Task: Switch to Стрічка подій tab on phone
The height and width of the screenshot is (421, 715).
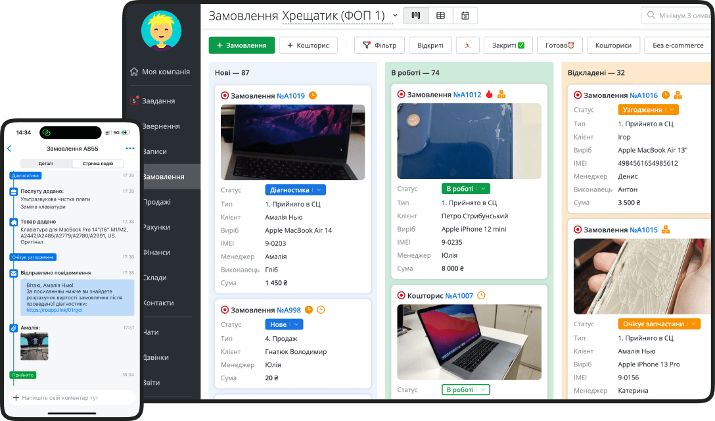Action: click(97, 163)
